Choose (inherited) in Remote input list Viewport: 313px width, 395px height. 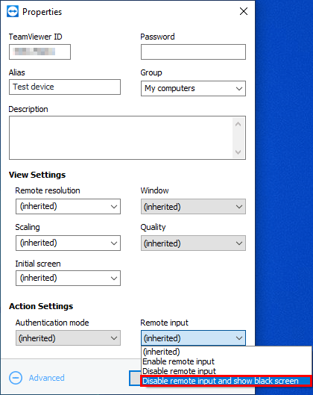[227, 352]
